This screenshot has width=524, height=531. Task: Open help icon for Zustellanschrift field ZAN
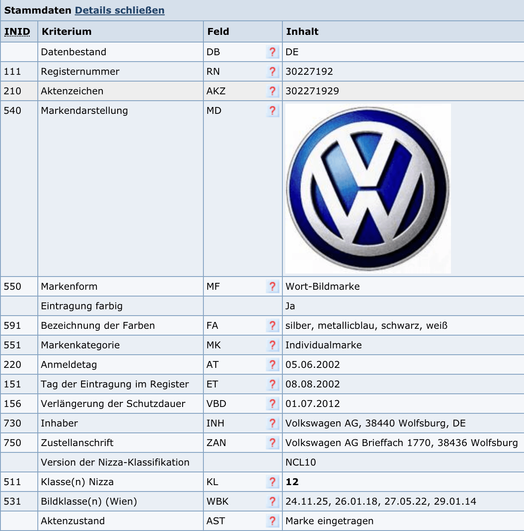273,443
